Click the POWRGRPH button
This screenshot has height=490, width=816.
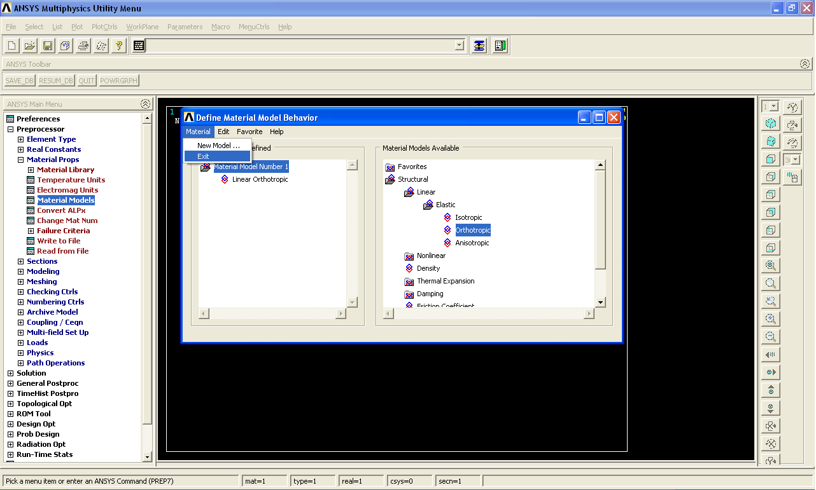(119, 81)
